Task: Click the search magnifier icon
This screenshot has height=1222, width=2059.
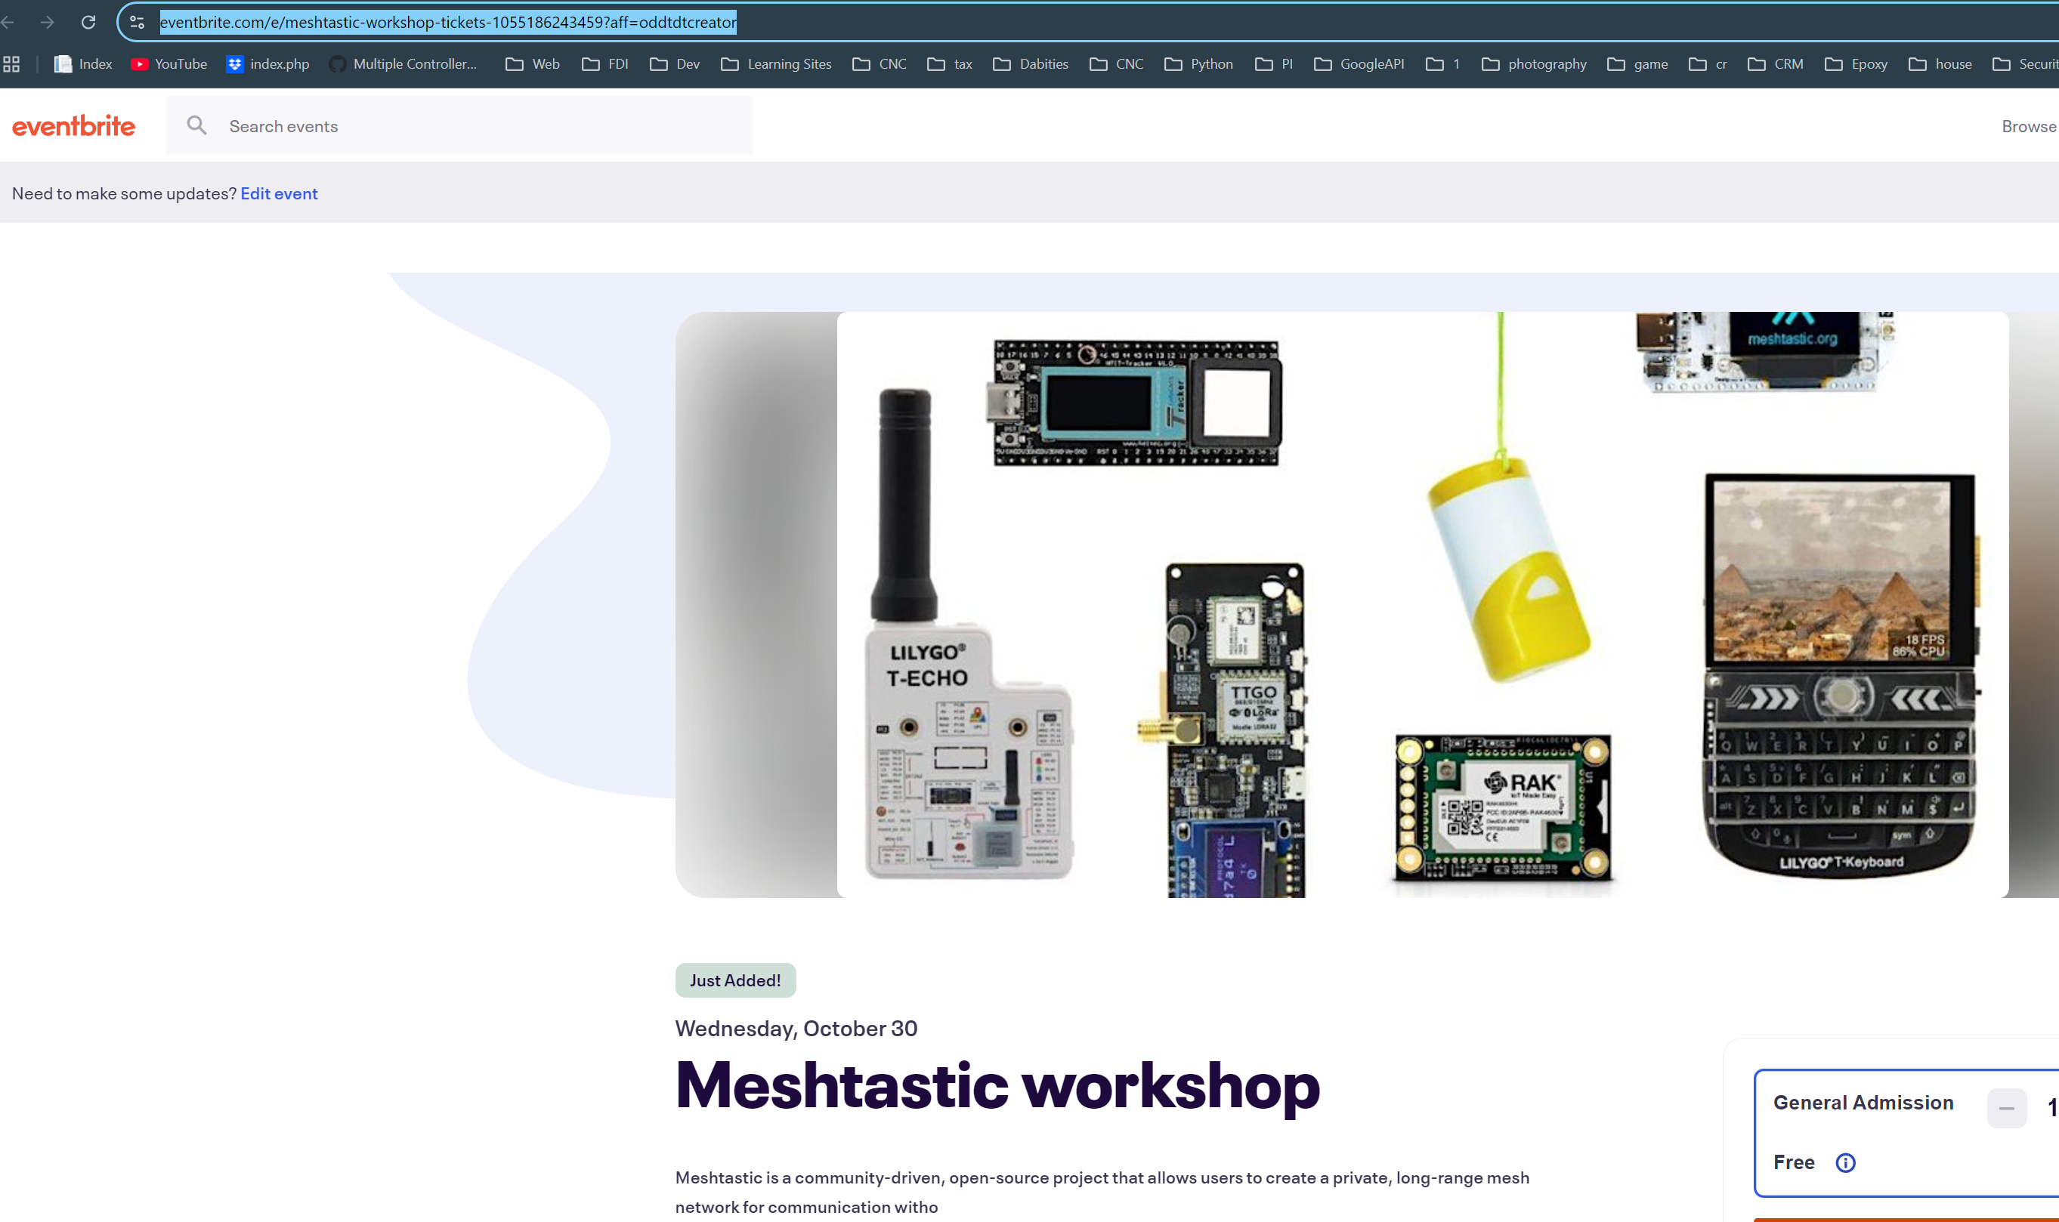Action: (197, 125)
